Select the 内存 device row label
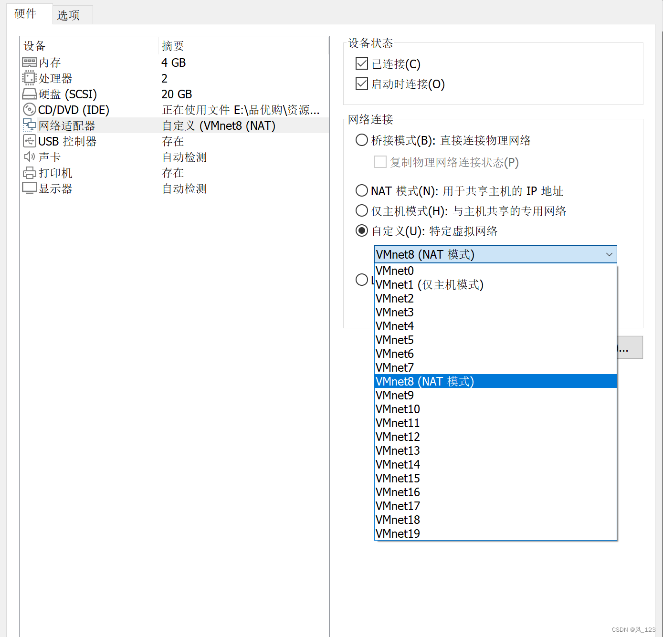 (50, 63)
